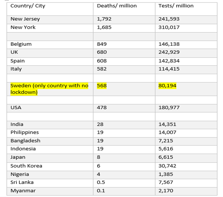Select the Myanmar country cell
Screen dimensions: 223x197
click(x=50, y=191)
